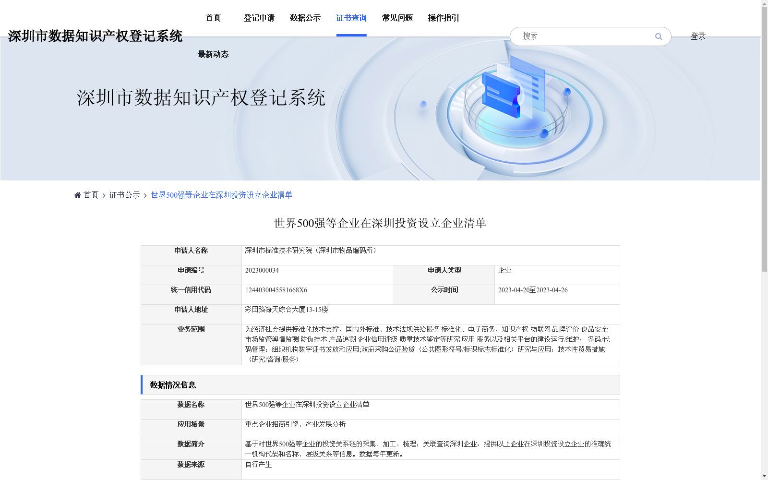
Task: Open the 登记申请 menu item
Action: coord(259,18)
